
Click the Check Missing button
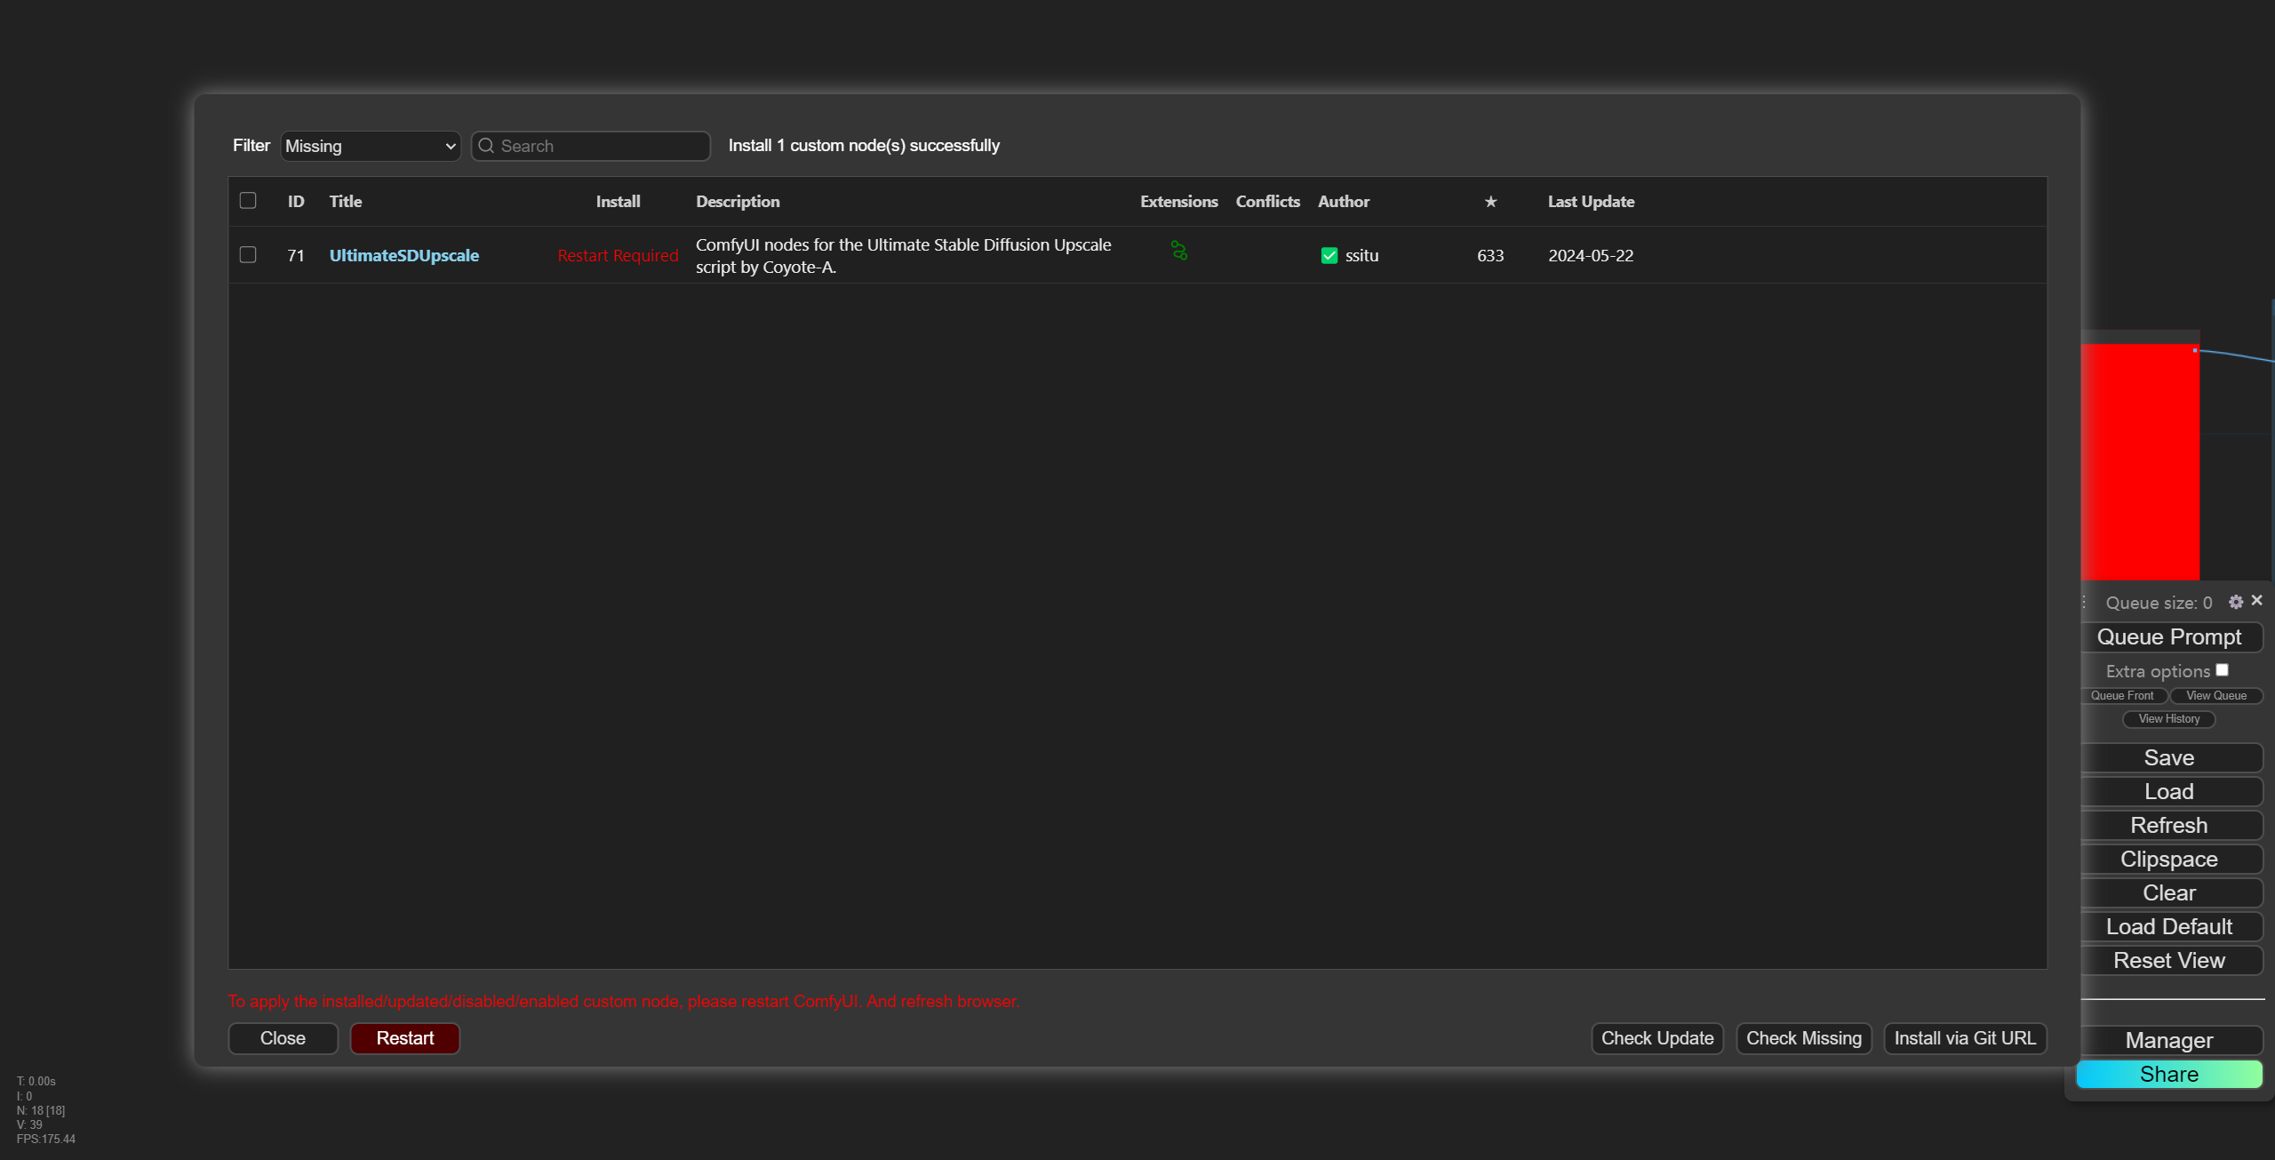pos(1804,1038)
